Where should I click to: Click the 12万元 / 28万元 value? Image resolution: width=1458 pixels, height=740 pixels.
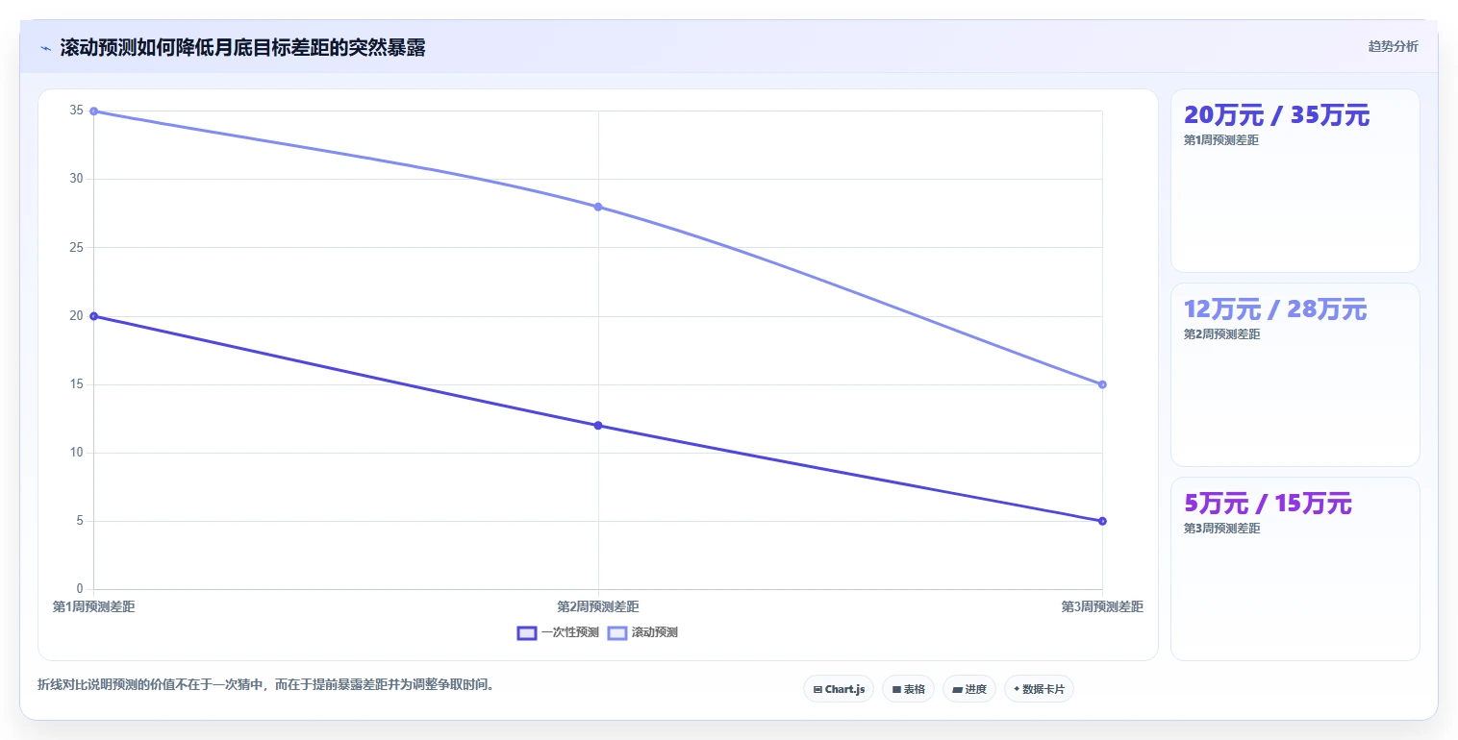click(1274, 309)
